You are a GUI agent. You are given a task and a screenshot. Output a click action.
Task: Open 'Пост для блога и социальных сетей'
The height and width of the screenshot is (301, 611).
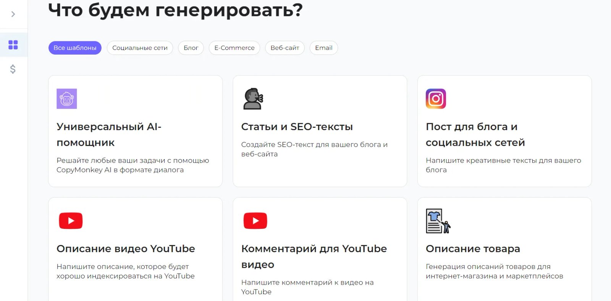tap(475, 134)
